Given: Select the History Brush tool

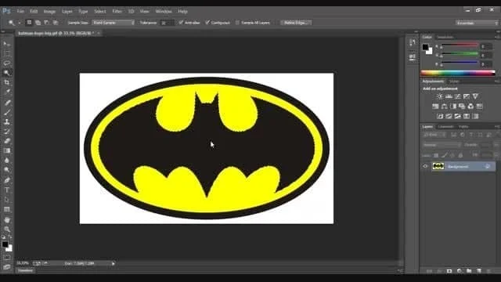Looking at the screenshot, I should point(7,132).
